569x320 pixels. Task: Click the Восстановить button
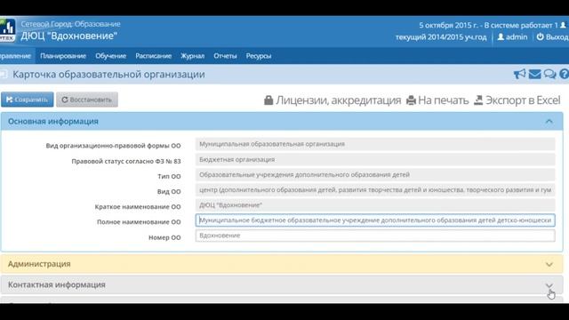[x=87, y=100]
